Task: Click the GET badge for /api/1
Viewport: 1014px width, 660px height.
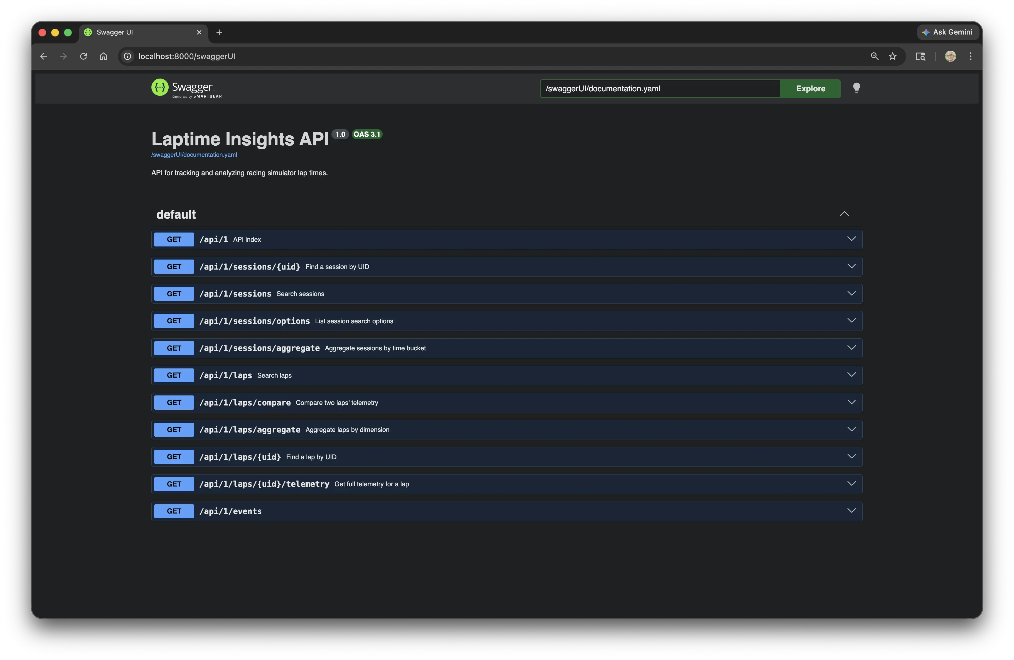Action: 174,239
